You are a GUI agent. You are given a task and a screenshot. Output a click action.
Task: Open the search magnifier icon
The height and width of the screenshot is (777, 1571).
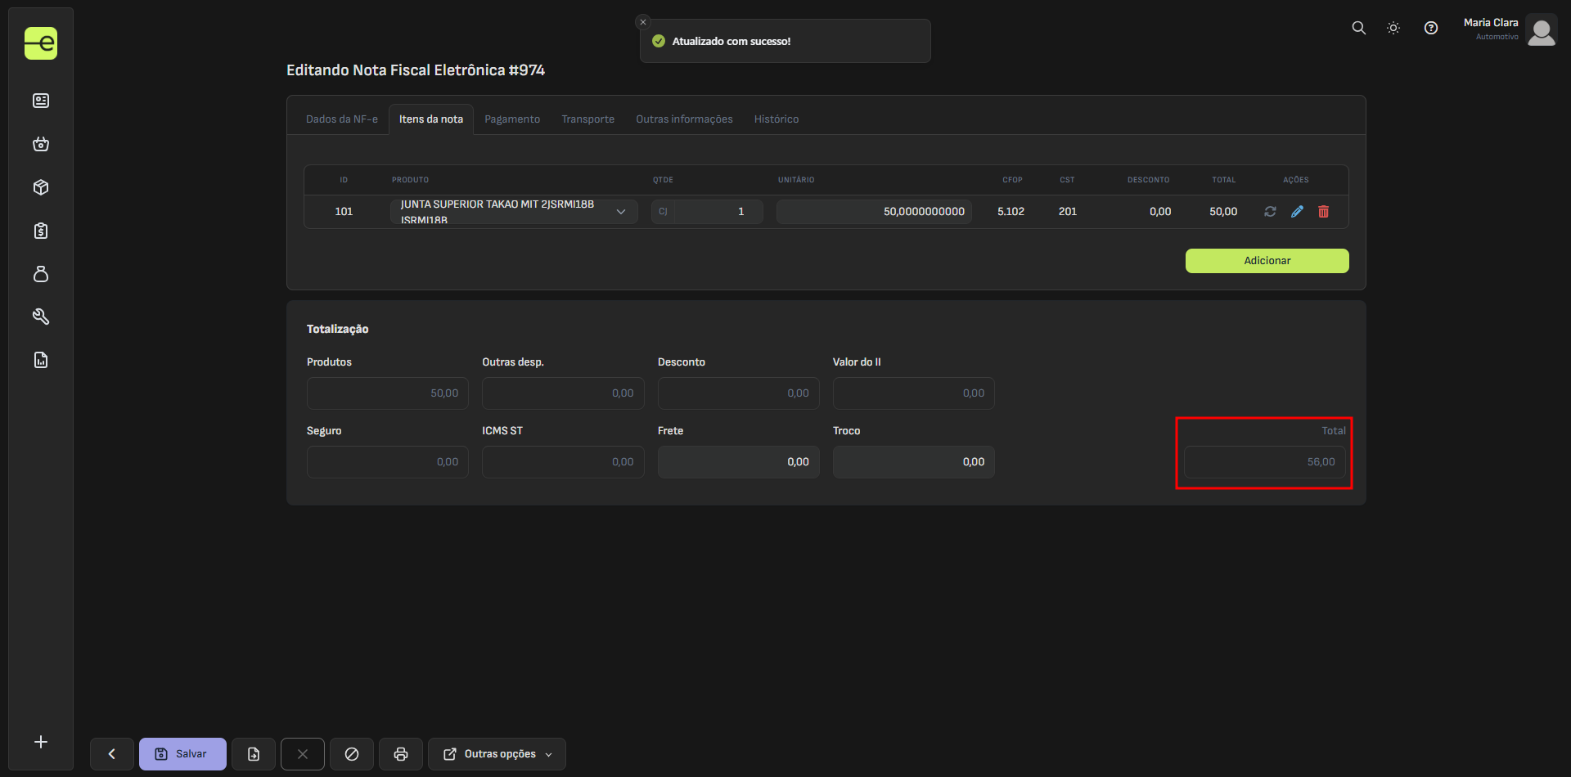point(1358,28)
